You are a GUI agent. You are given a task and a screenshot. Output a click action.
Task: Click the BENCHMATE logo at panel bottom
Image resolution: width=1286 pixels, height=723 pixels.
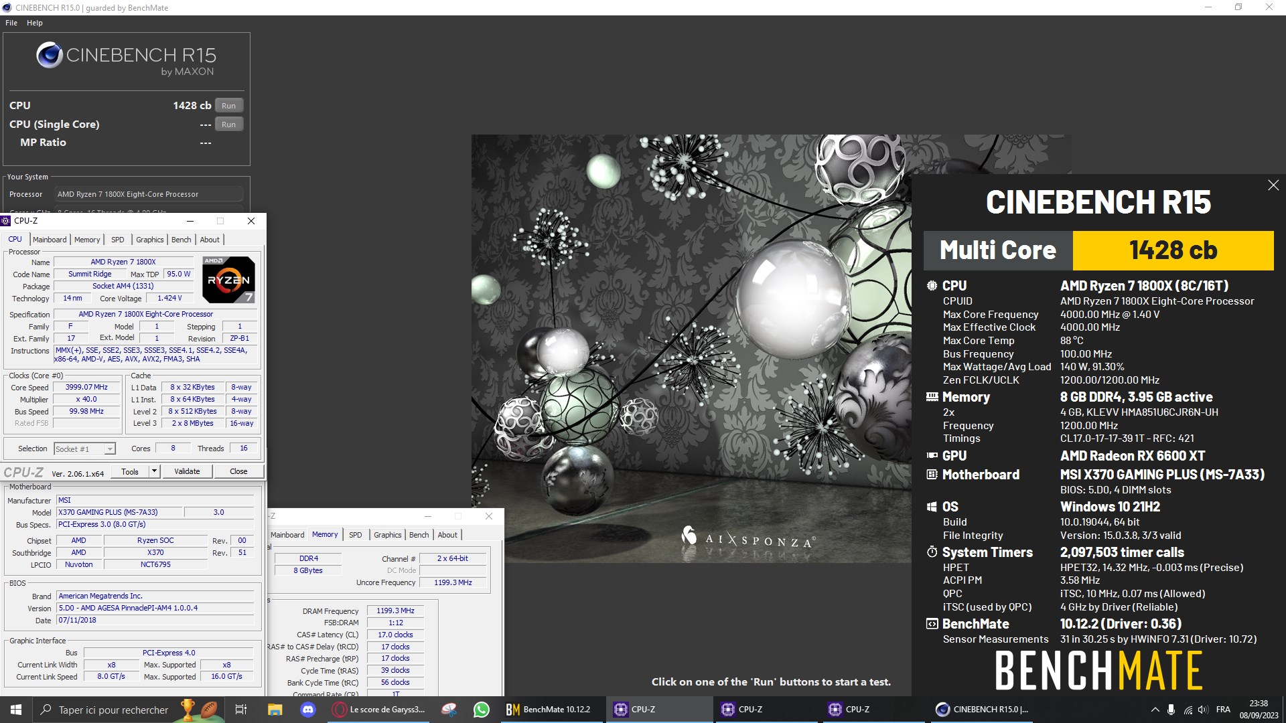click(x=1098, y=671)
